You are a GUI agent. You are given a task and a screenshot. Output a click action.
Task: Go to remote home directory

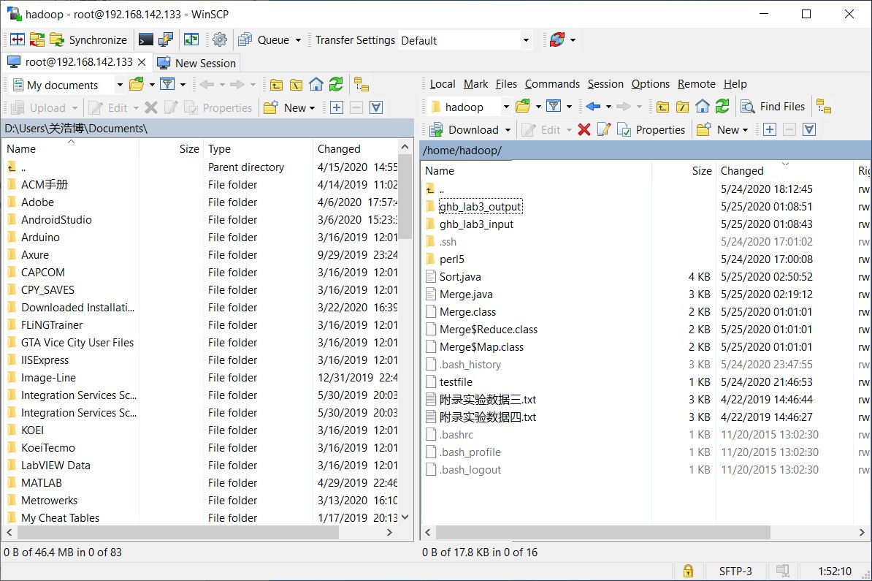coord(703,107)
